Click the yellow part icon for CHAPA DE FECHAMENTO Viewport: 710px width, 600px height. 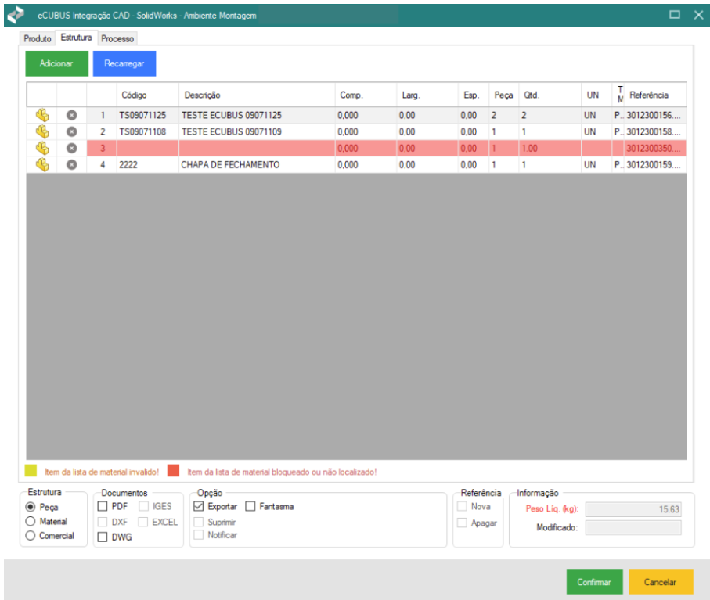[x=42, y=165]
